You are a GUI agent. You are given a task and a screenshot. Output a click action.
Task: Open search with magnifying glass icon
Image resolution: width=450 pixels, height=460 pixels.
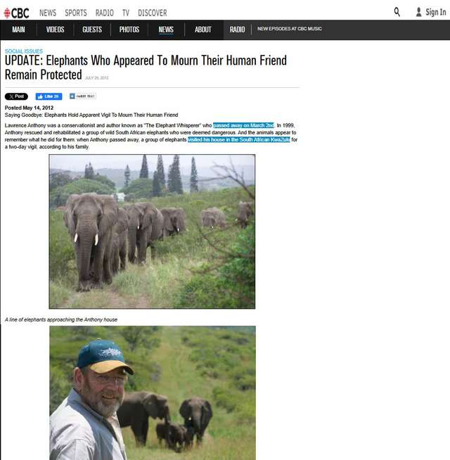(397, 12)
